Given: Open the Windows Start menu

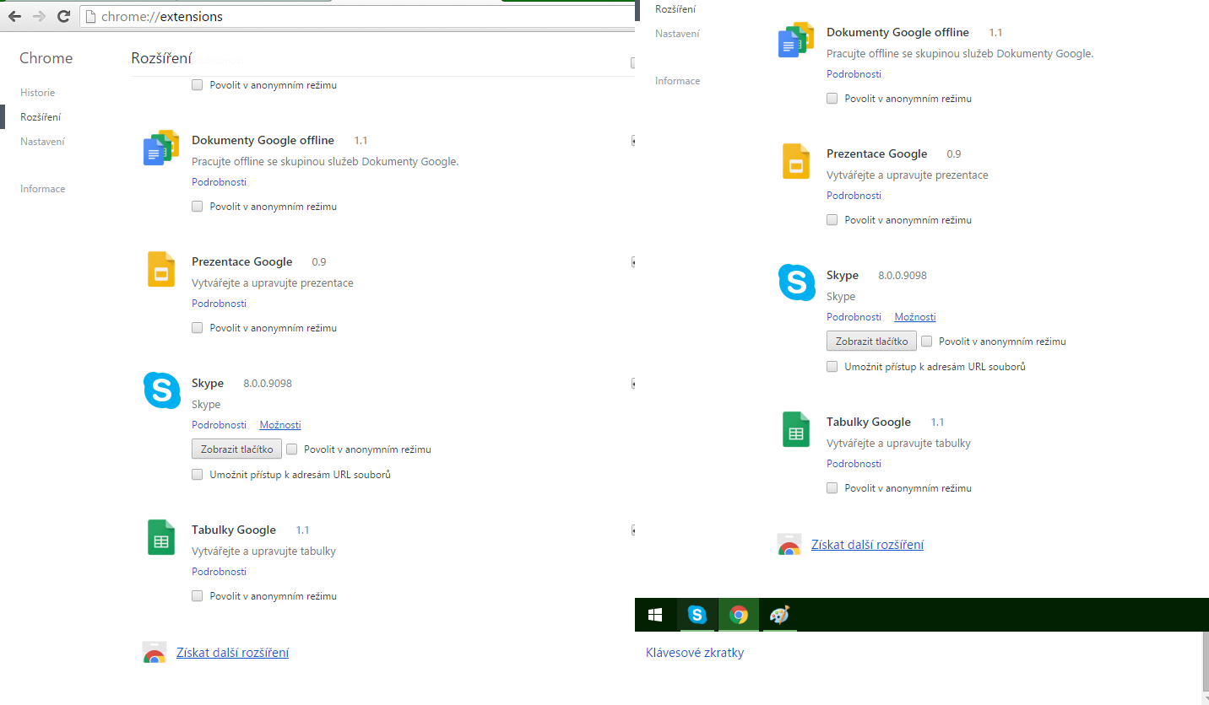Looking at the screenshot, I should click(655, 615).
